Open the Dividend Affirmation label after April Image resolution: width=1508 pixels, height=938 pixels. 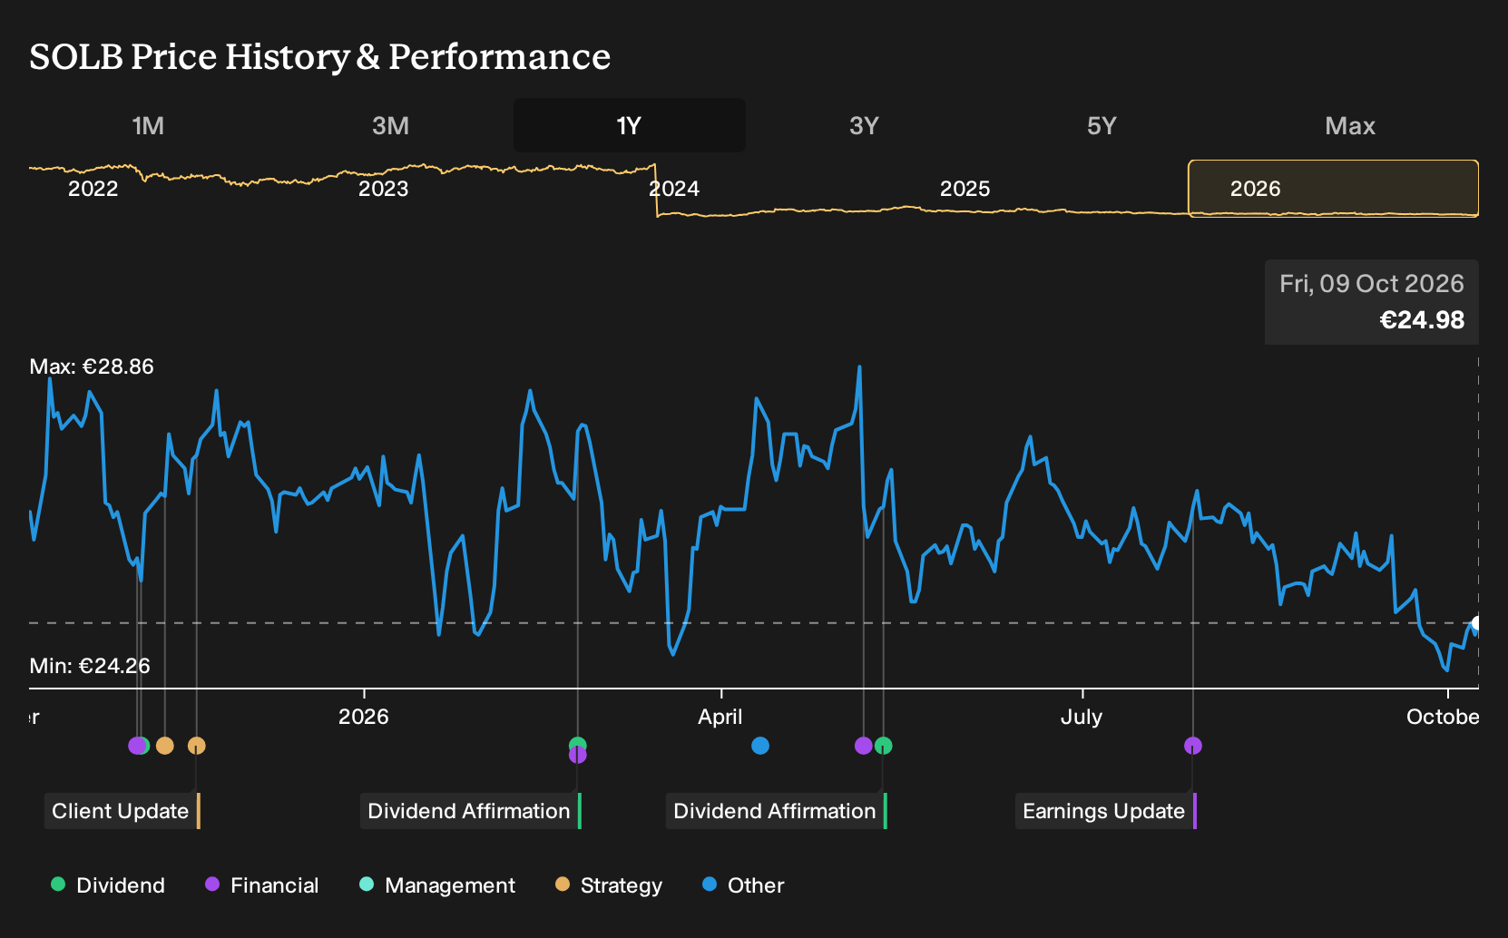tap(776, 811)
